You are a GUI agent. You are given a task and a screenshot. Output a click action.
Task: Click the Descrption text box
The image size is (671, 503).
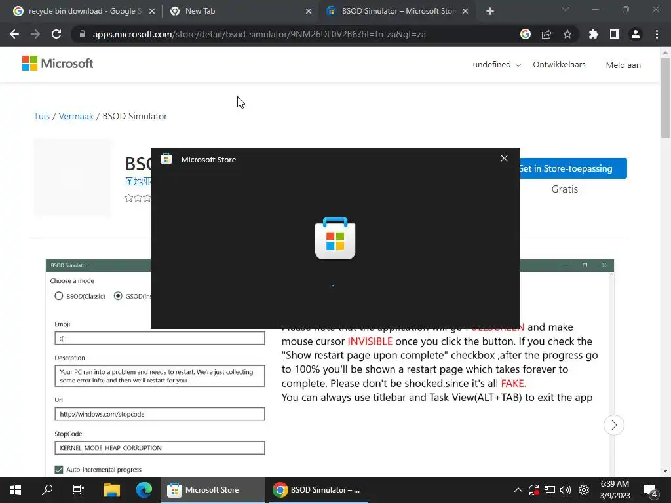(160, 376)
